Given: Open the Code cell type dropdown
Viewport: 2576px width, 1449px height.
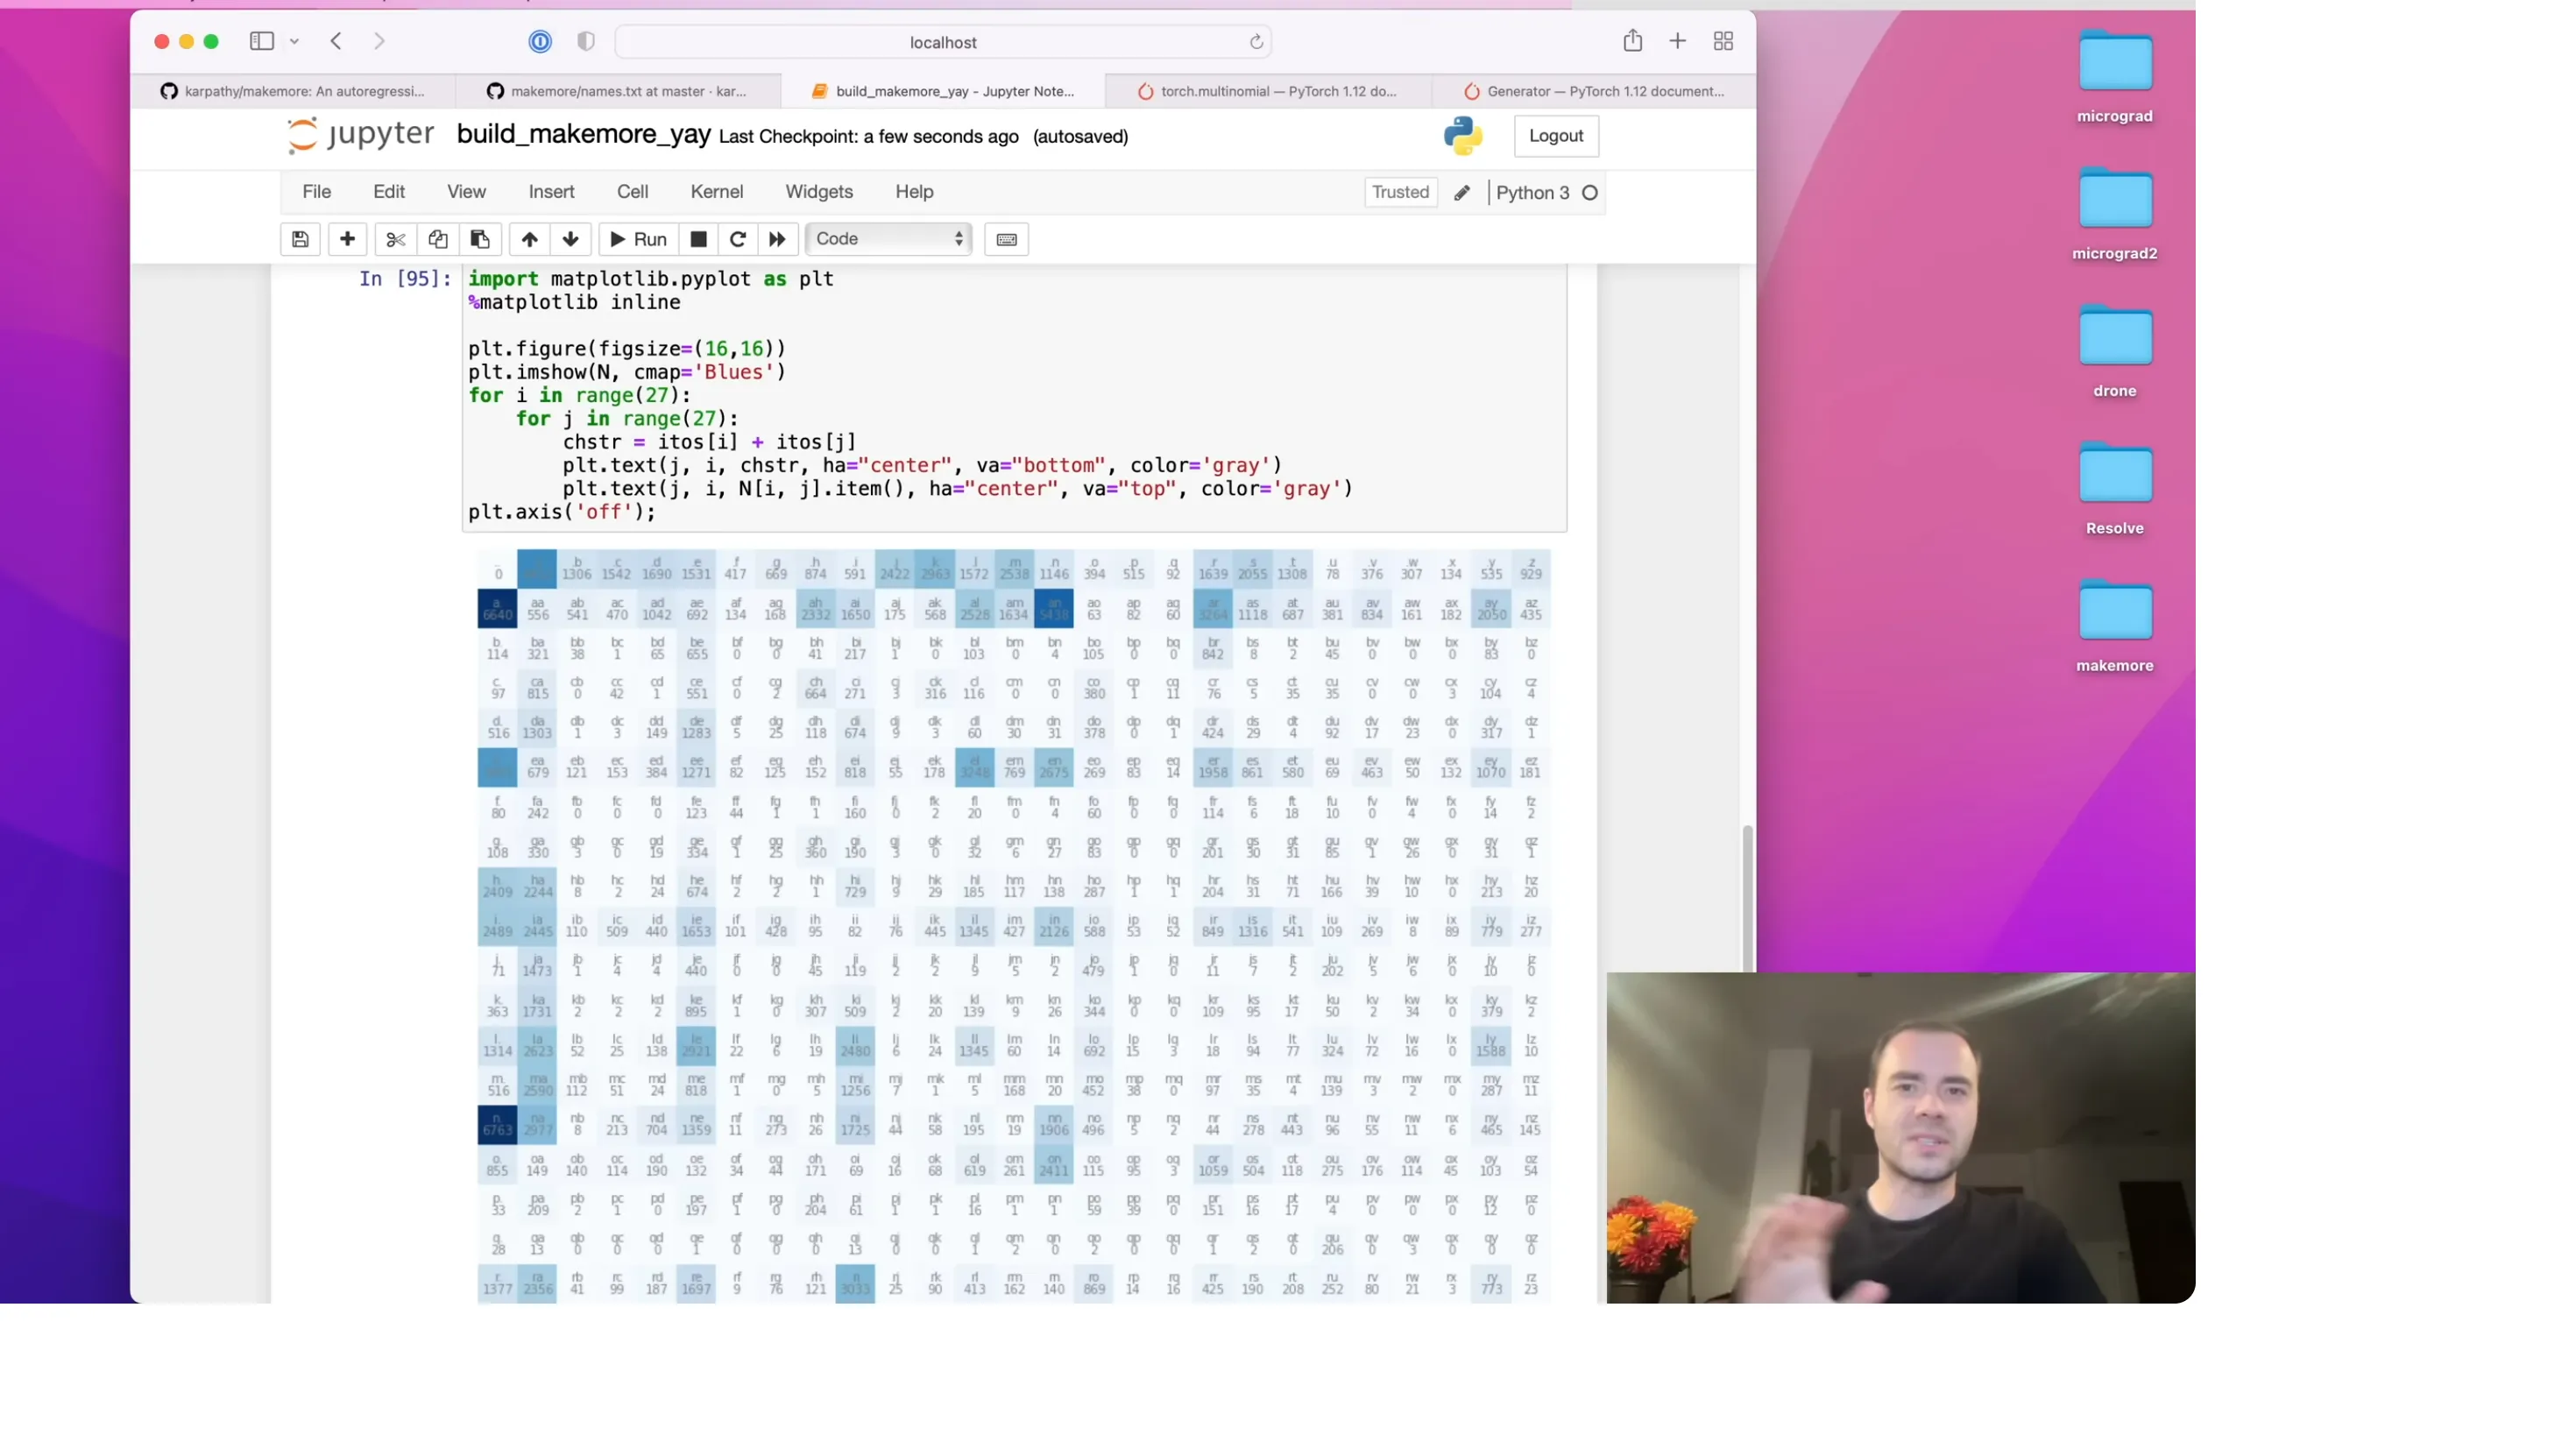Looking at the screenshot, I should (x=888, y=239).
